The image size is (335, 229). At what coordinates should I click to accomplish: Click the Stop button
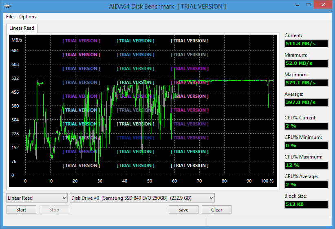click(x=54, y=210)
